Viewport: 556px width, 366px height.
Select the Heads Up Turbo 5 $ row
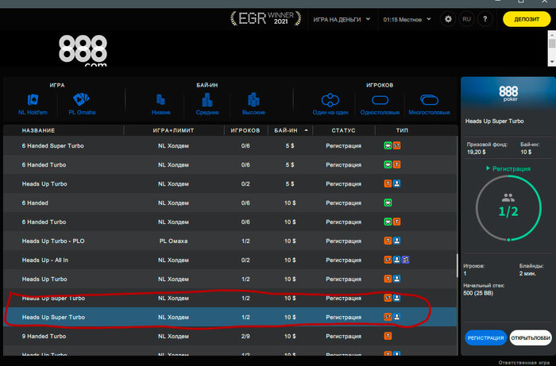coord(230,184)
